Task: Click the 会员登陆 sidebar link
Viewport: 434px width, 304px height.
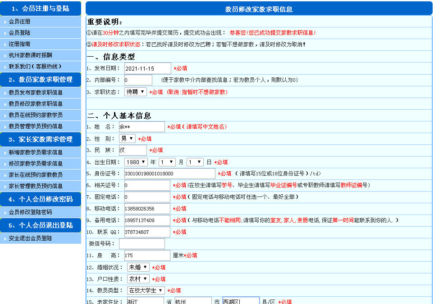Action: (20, 33)
